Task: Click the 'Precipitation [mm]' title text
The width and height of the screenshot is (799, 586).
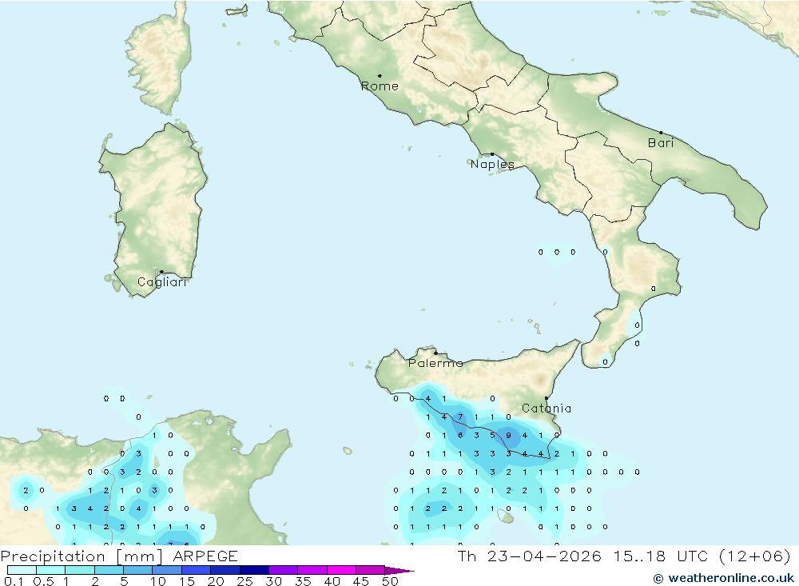Action: coord(81,556)
